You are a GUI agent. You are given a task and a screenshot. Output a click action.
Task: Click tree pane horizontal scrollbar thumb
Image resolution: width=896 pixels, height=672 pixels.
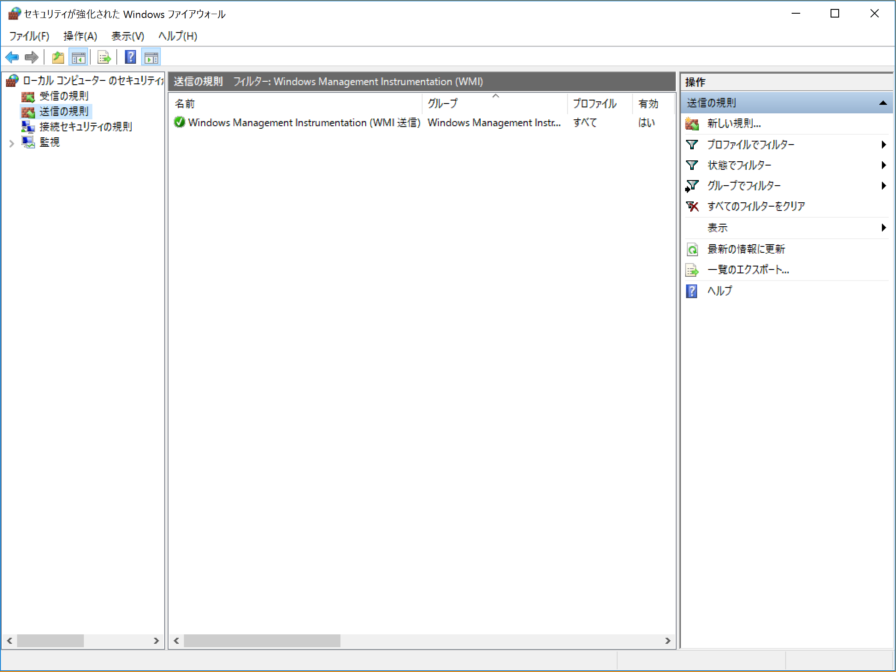[50, 640]
